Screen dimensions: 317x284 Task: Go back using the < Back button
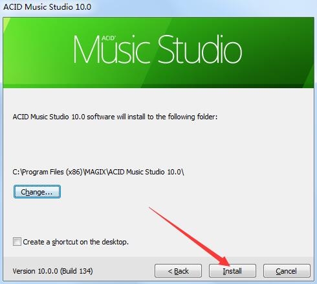178,270
